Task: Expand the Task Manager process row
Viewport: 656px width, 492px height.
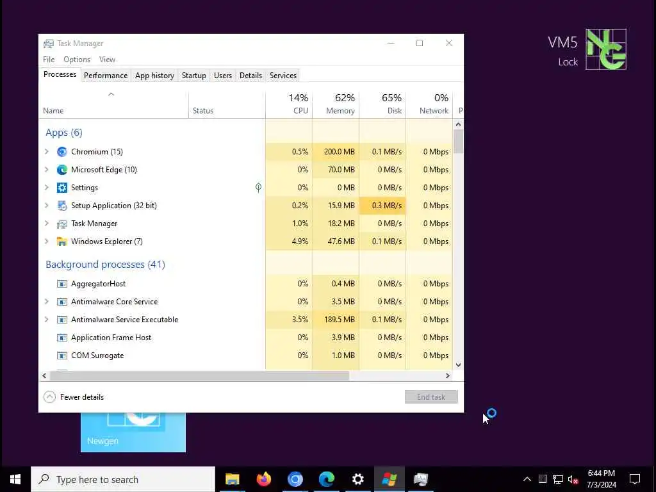Action: (x=46, y=224)
